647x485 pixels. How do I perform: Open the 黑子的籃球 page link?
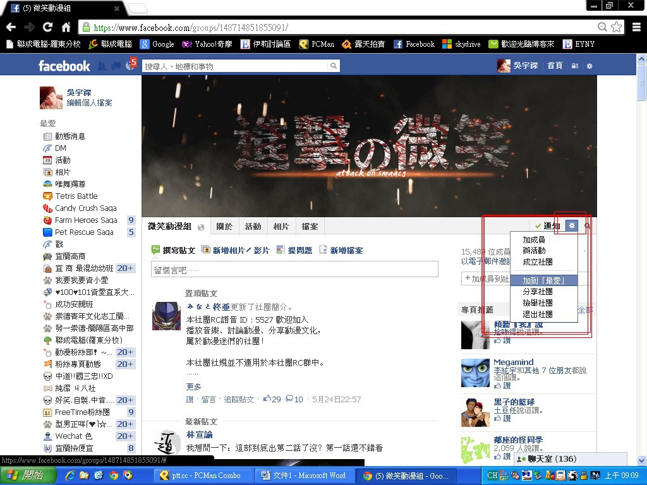[x=514, y=402]
